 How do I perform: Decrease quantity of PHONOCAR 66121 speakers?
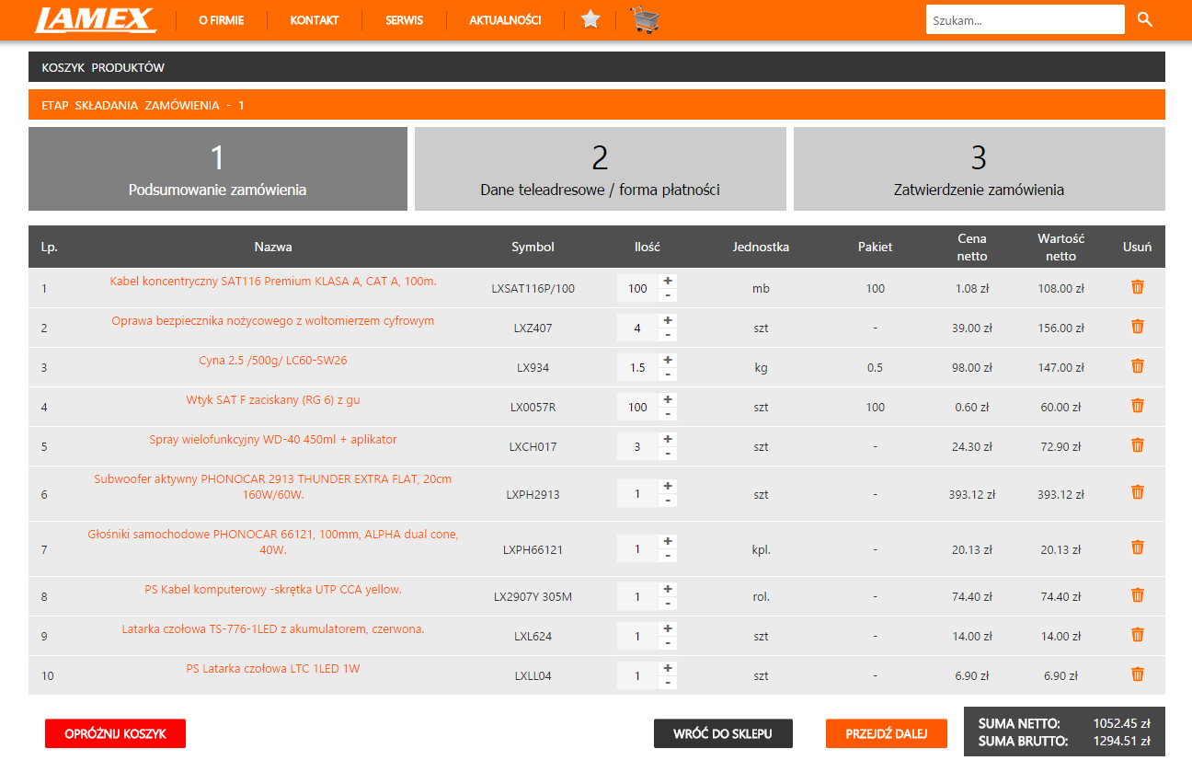pyautogui.click(x=668, y=557)
